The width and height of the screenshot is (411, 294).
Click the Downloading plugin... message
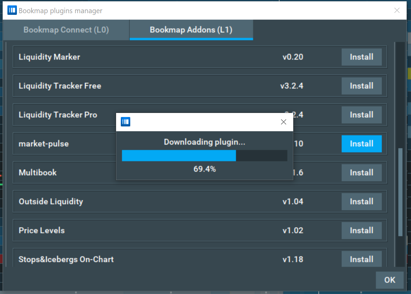click(x=204, y=142)
